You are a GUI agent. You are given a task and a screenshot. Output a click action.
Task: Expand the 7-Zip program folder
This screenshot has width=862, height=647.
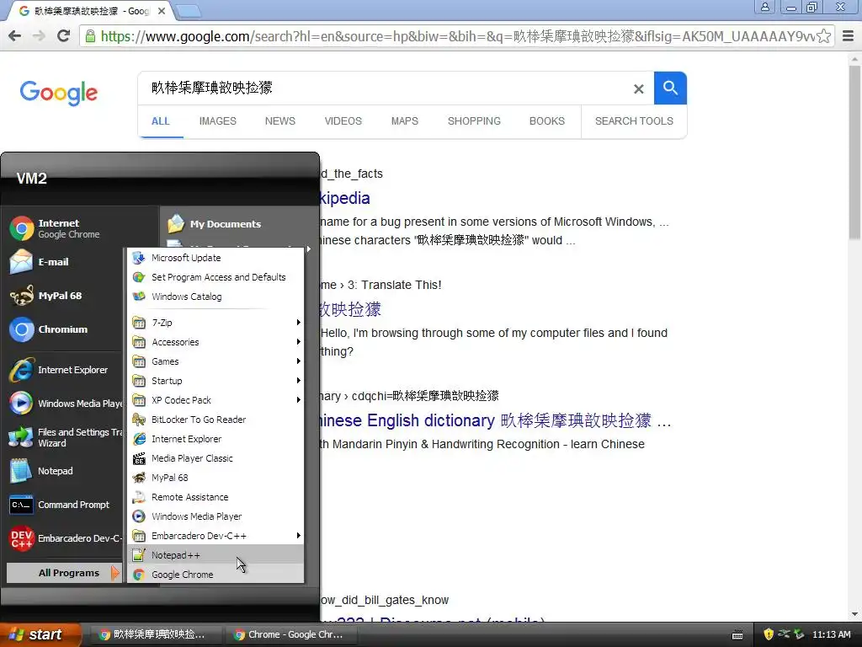215,323
